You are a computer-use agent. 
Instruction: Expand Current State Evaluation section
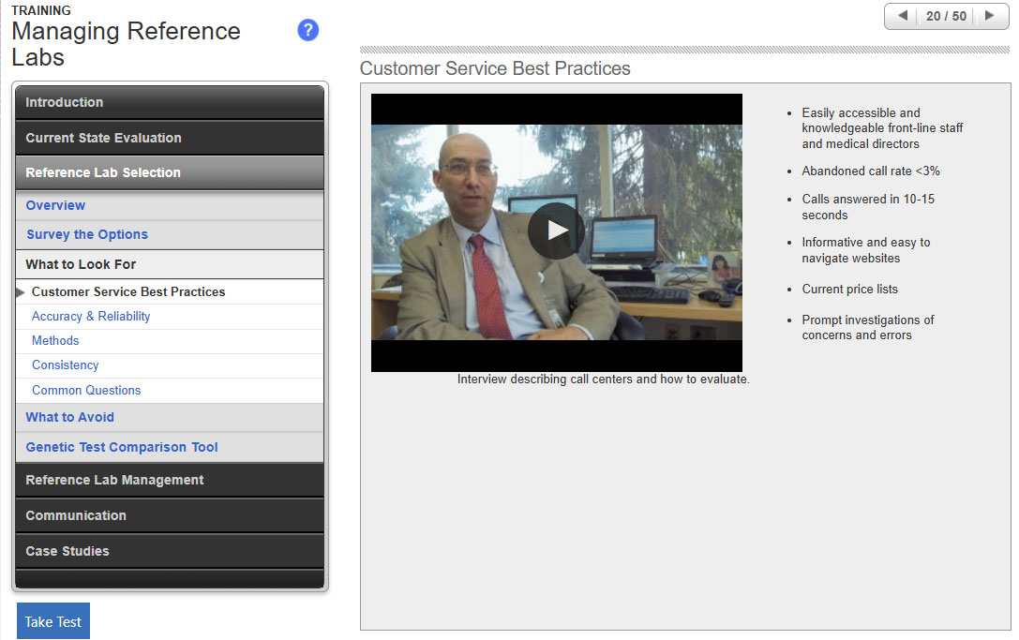point(170,138)
